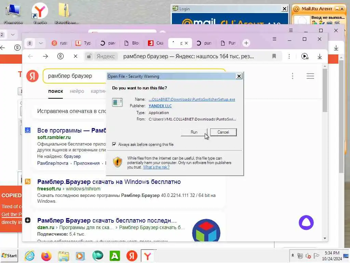Viewport: 350px width, 263px height.
Task: Open the media playback control icon
Action: click(305, 57)
